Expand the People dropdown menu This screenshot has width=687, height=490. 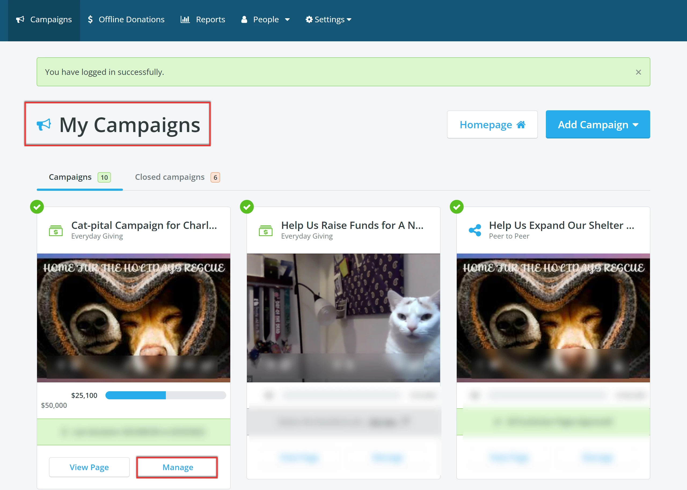click(x=266, y=20)
